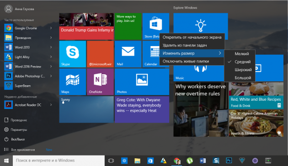Expand Adobe Photoshop jump list arrow
The height and width of the screenshot is (166, 288).
(x=51, y=76)
